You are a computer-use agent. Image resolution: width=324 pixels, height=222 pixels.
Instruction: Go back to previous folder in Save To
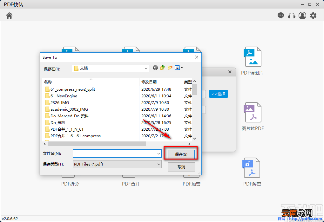(x=155, y=68)
